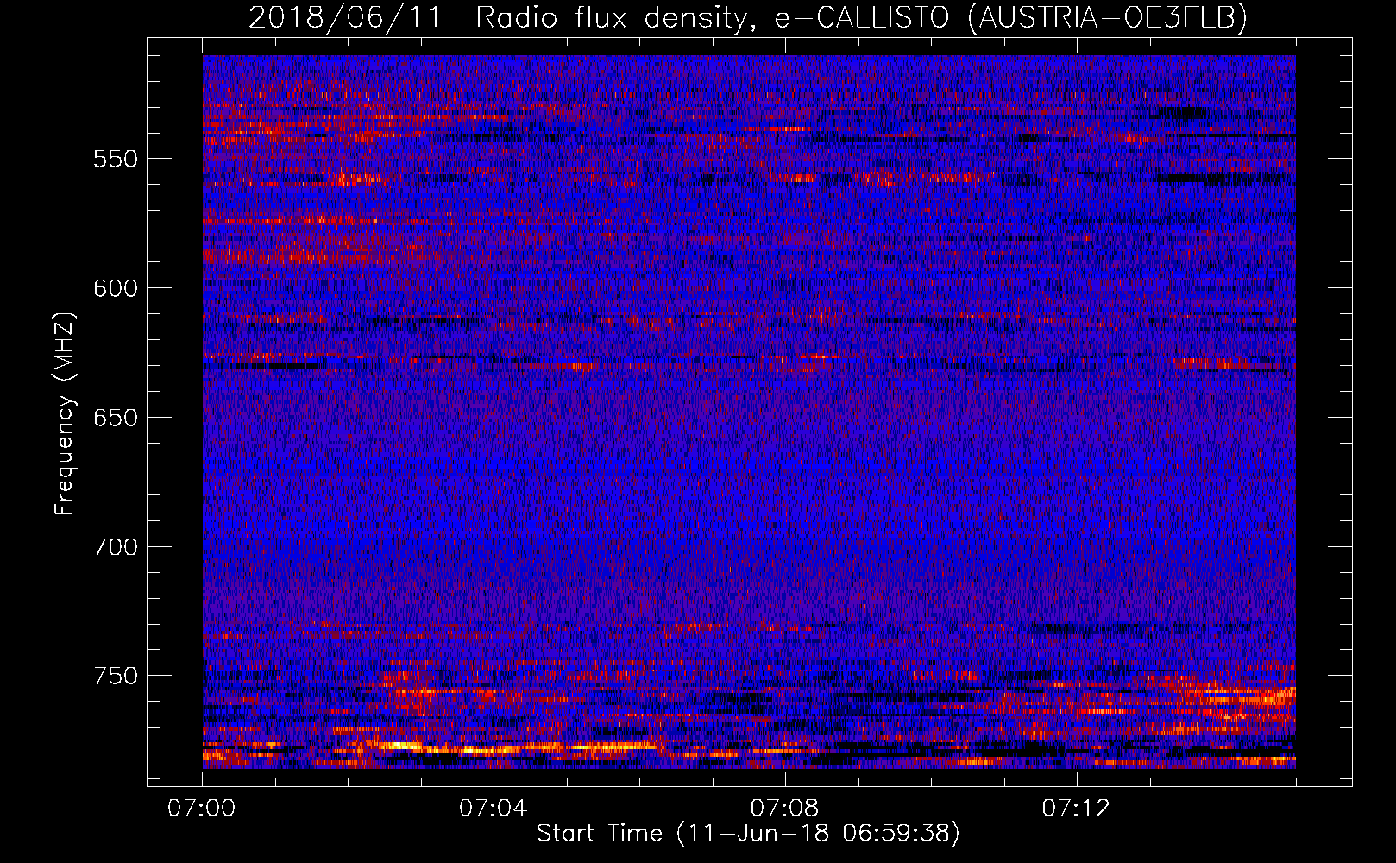Click the 700 frequency tick label

click(x=116, y=547)
